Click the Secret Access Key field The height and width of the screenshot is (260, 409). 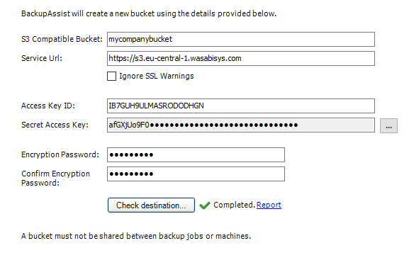point(241,125)
